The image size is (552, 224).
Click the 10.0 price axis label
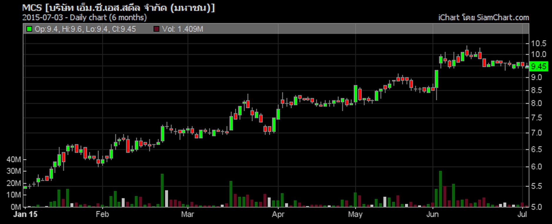pyautogui.click(x=538, y=54)
